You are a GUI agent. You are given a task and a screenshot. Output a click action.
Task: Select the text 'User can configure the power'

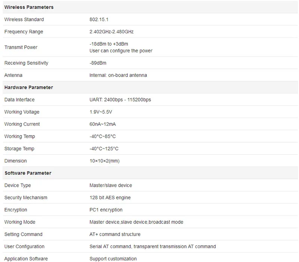(121, 51)
